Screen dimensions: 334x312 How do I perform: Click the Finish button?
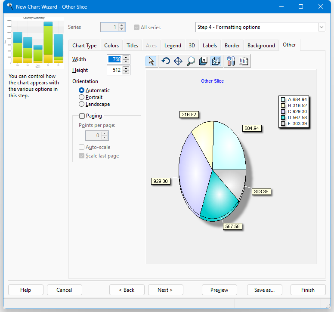(308, 290)
